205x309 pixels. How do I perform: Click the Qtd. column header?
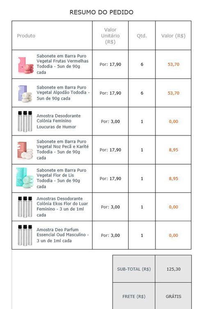tap(142, 36)
